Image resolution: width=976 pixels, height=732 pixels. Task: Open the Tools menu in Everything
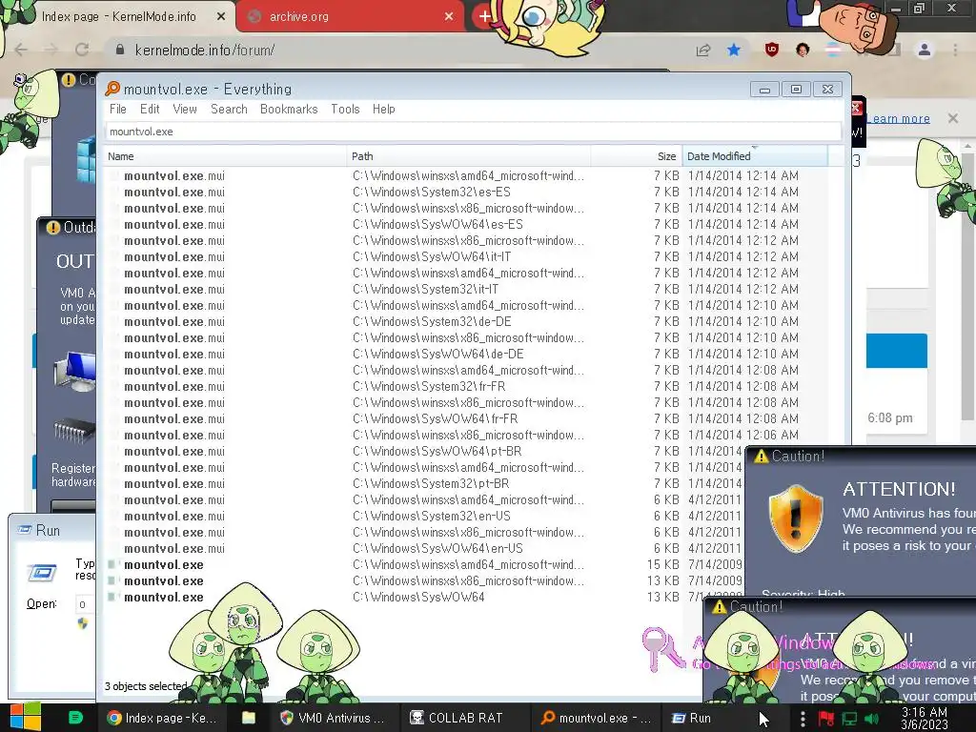pyautogui.click(x=345, y=109)
